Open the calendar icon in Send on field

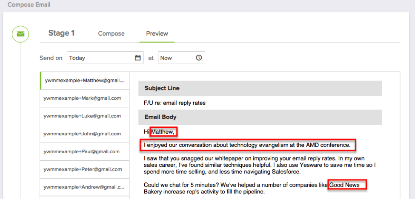[137, 58]
